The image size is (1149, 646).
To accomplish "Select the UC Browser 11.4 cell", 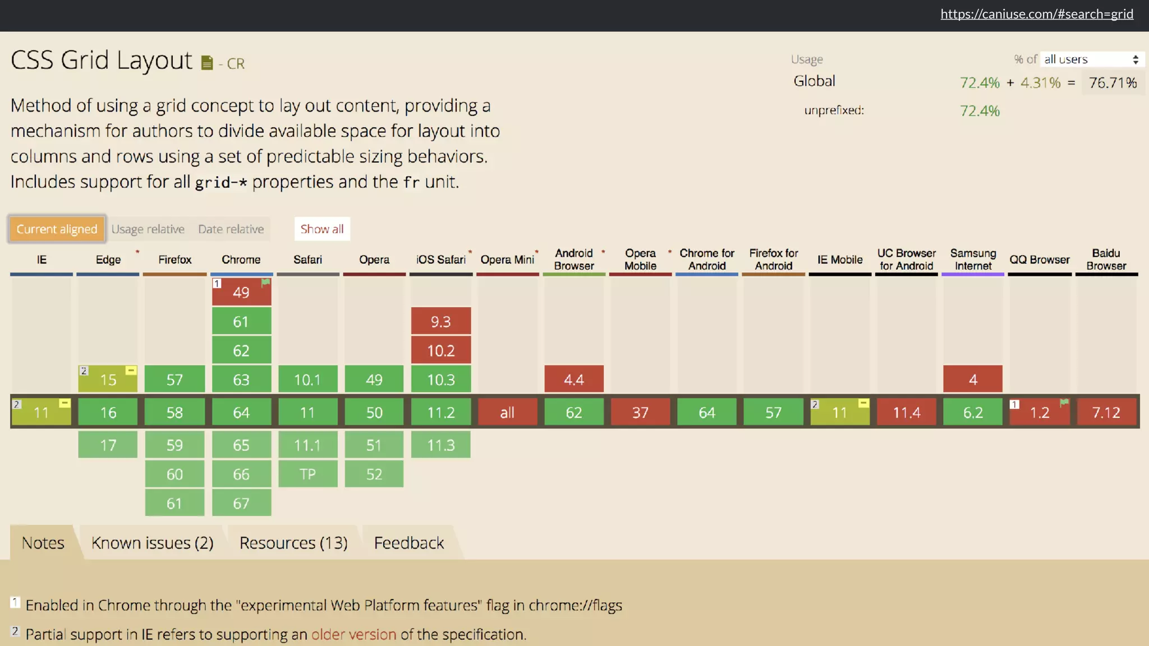I will (x=906, y=412).
